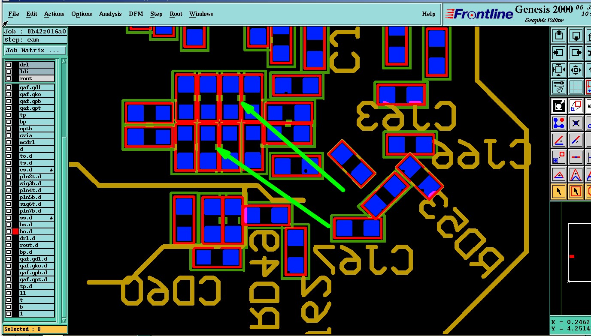This screenshot has width=591, height=336.
Task: Toggle checkbox for drl layer
Action: pyautogui.click(x=9, y=65)
